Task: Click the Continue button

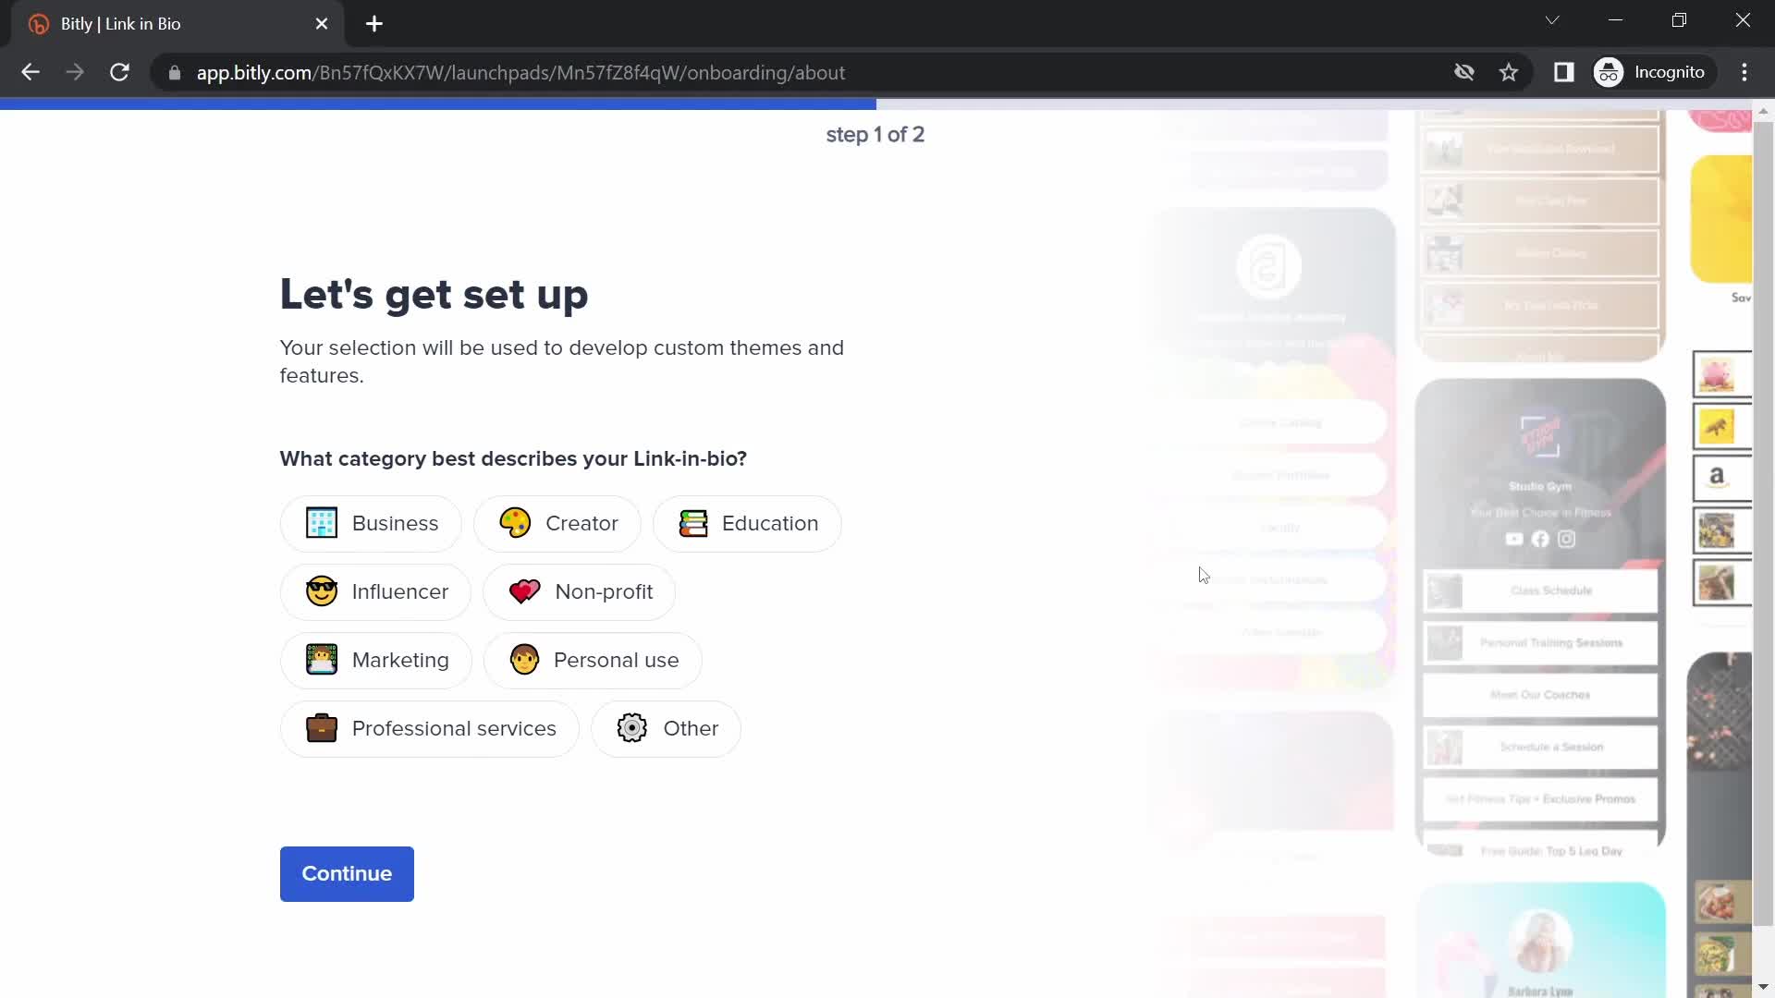Action: pyautogui.click(x=347, y=873)
